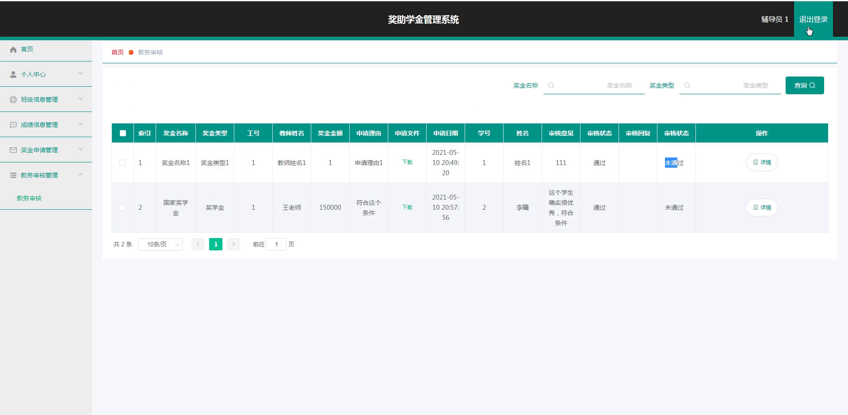Click search icon in 奖金名称 field
Screen dimensions: 848x415
click(x=551, y=85)
